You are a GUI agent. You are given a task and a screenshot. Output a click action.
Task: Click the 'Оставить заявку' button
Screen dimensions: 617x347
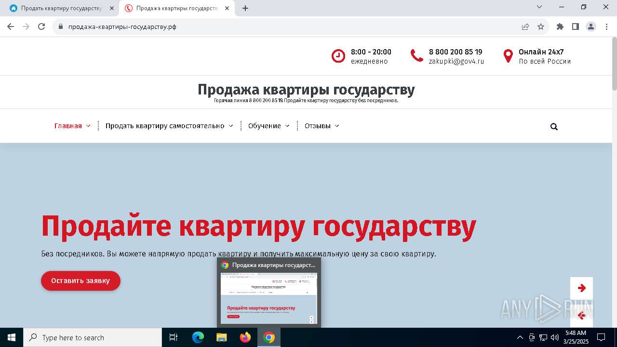[80, 280]
